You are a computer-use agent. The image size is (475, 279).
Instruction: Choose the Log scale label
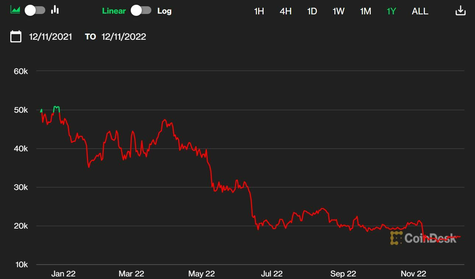[164, 11]
